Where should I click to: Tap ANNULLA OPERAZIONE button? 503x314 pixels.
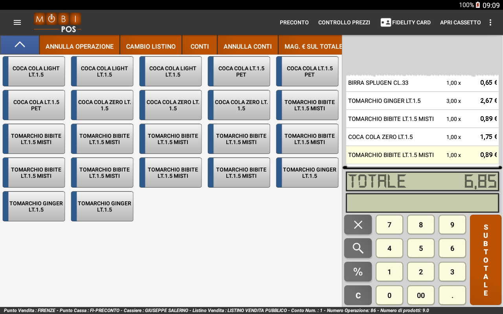tap(80, 45)
